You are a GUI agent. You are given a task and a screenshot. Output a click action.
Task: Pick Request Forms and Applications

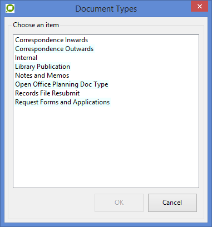pos(62,102)
